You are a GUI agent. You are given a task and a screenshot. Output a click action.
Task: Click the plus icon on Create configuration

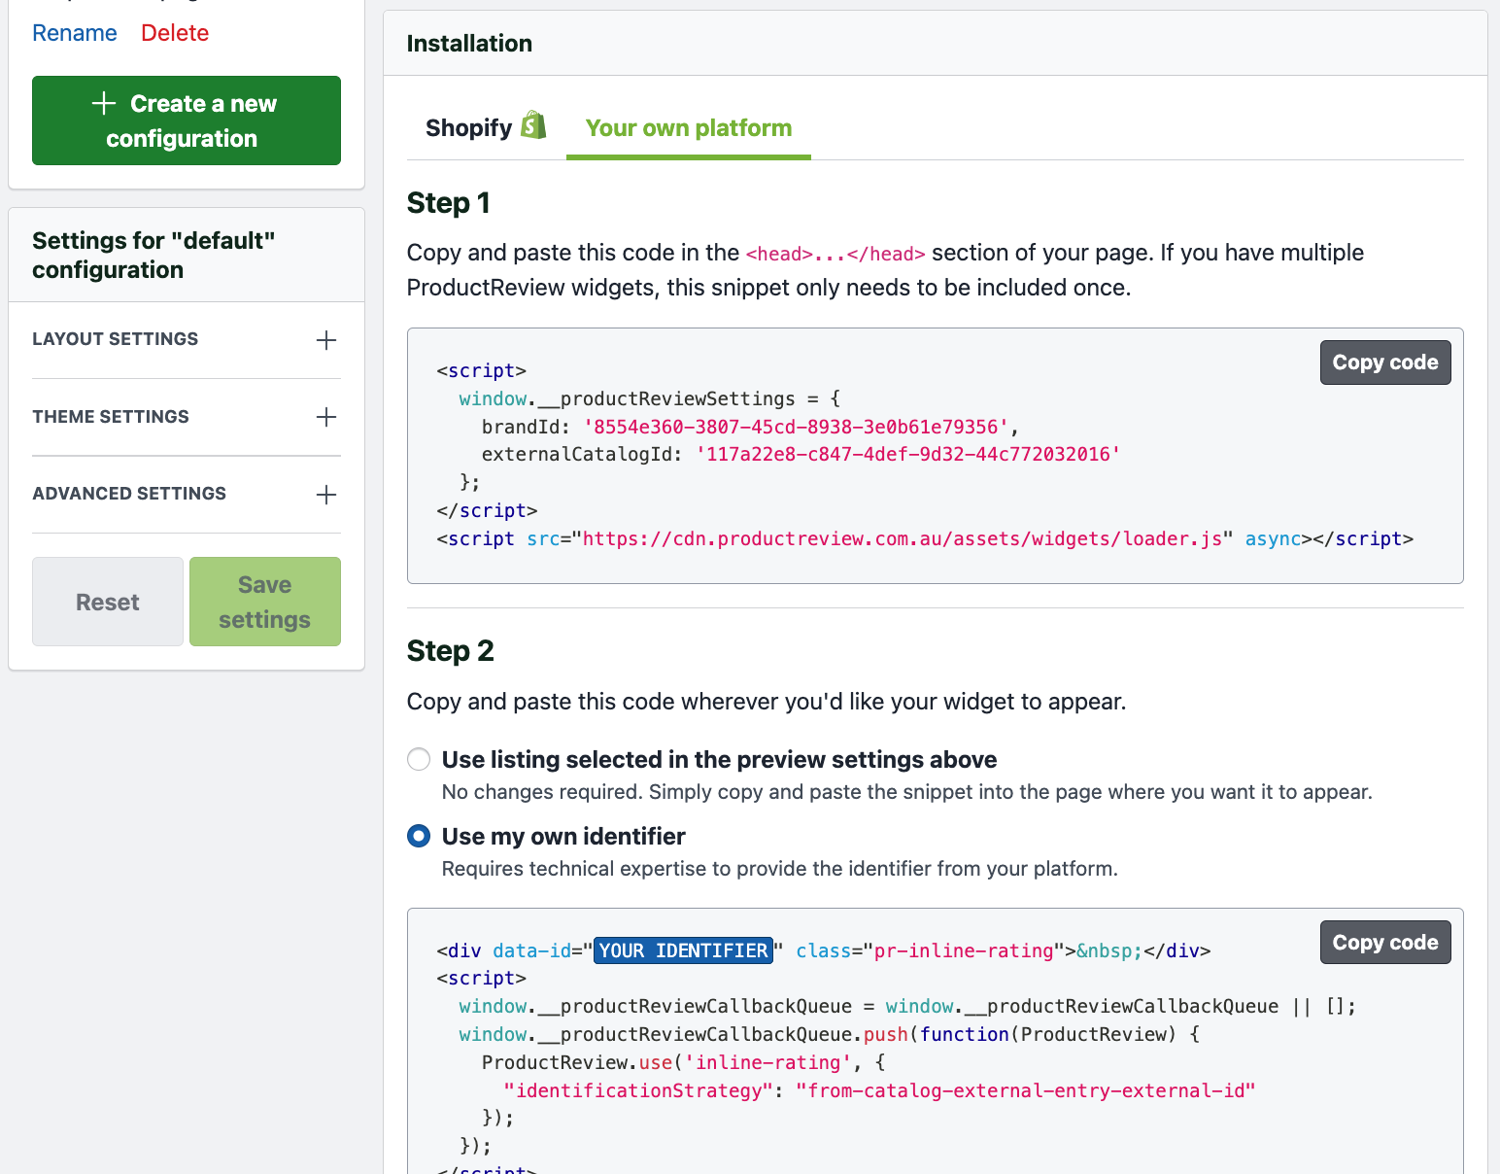point(104,103)
